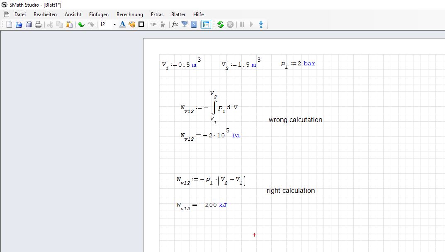Save the worksheet with the floppy disk icon
The width and height of the screenshot is (445, 252).
(29, 25)
